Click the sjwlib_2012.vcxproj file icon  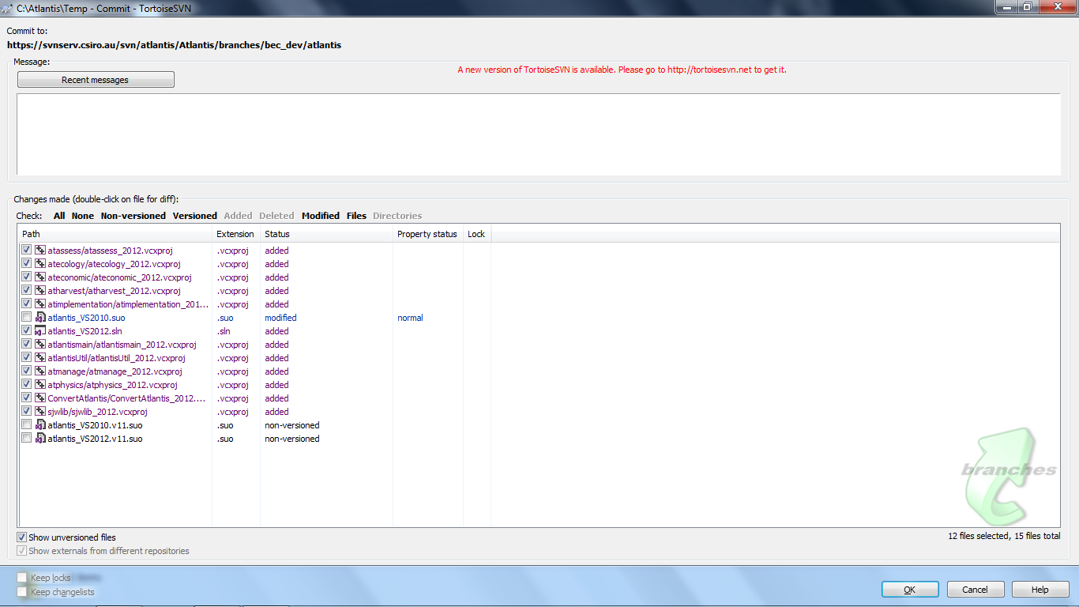click(x=39, y=412)
